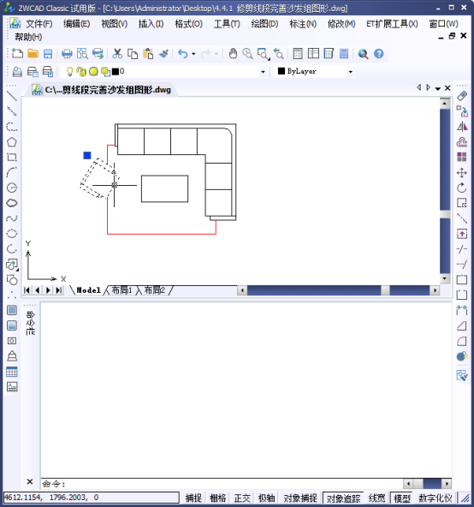Expand the layer dropdown list
Image resolution: width=474 pixels, height=507 pixels.
[x=263, y=72]
